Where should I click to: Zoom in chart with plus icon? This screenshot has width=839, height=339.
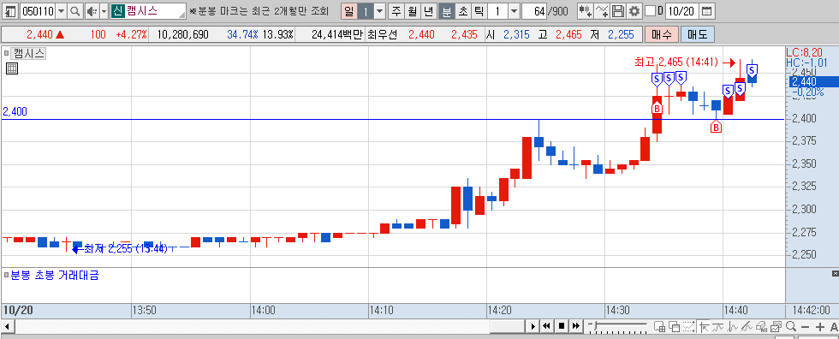(820, 326)
